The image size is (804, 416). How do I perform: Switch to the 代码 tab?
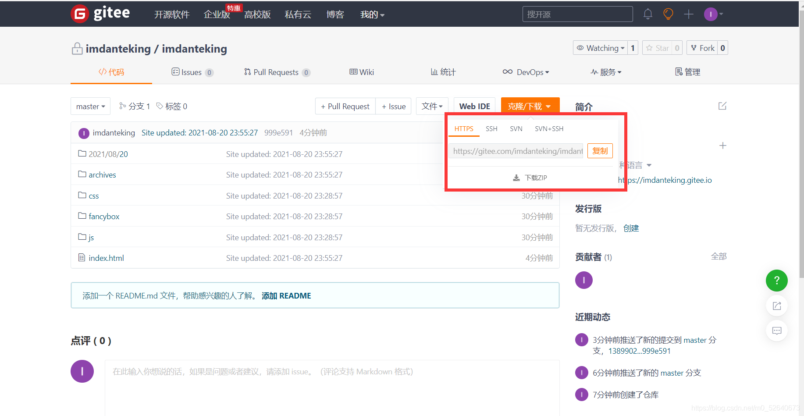coord(111,72)
